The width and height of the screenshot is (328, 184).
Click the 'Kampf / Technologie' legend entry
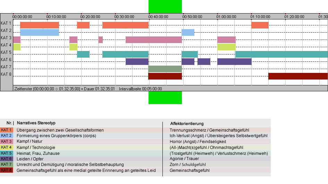click(x=36, y=147)
